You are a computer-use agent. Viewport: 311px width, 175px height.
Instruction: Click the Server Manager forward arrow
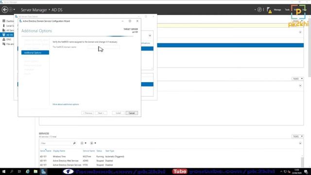tap(10, 10)
